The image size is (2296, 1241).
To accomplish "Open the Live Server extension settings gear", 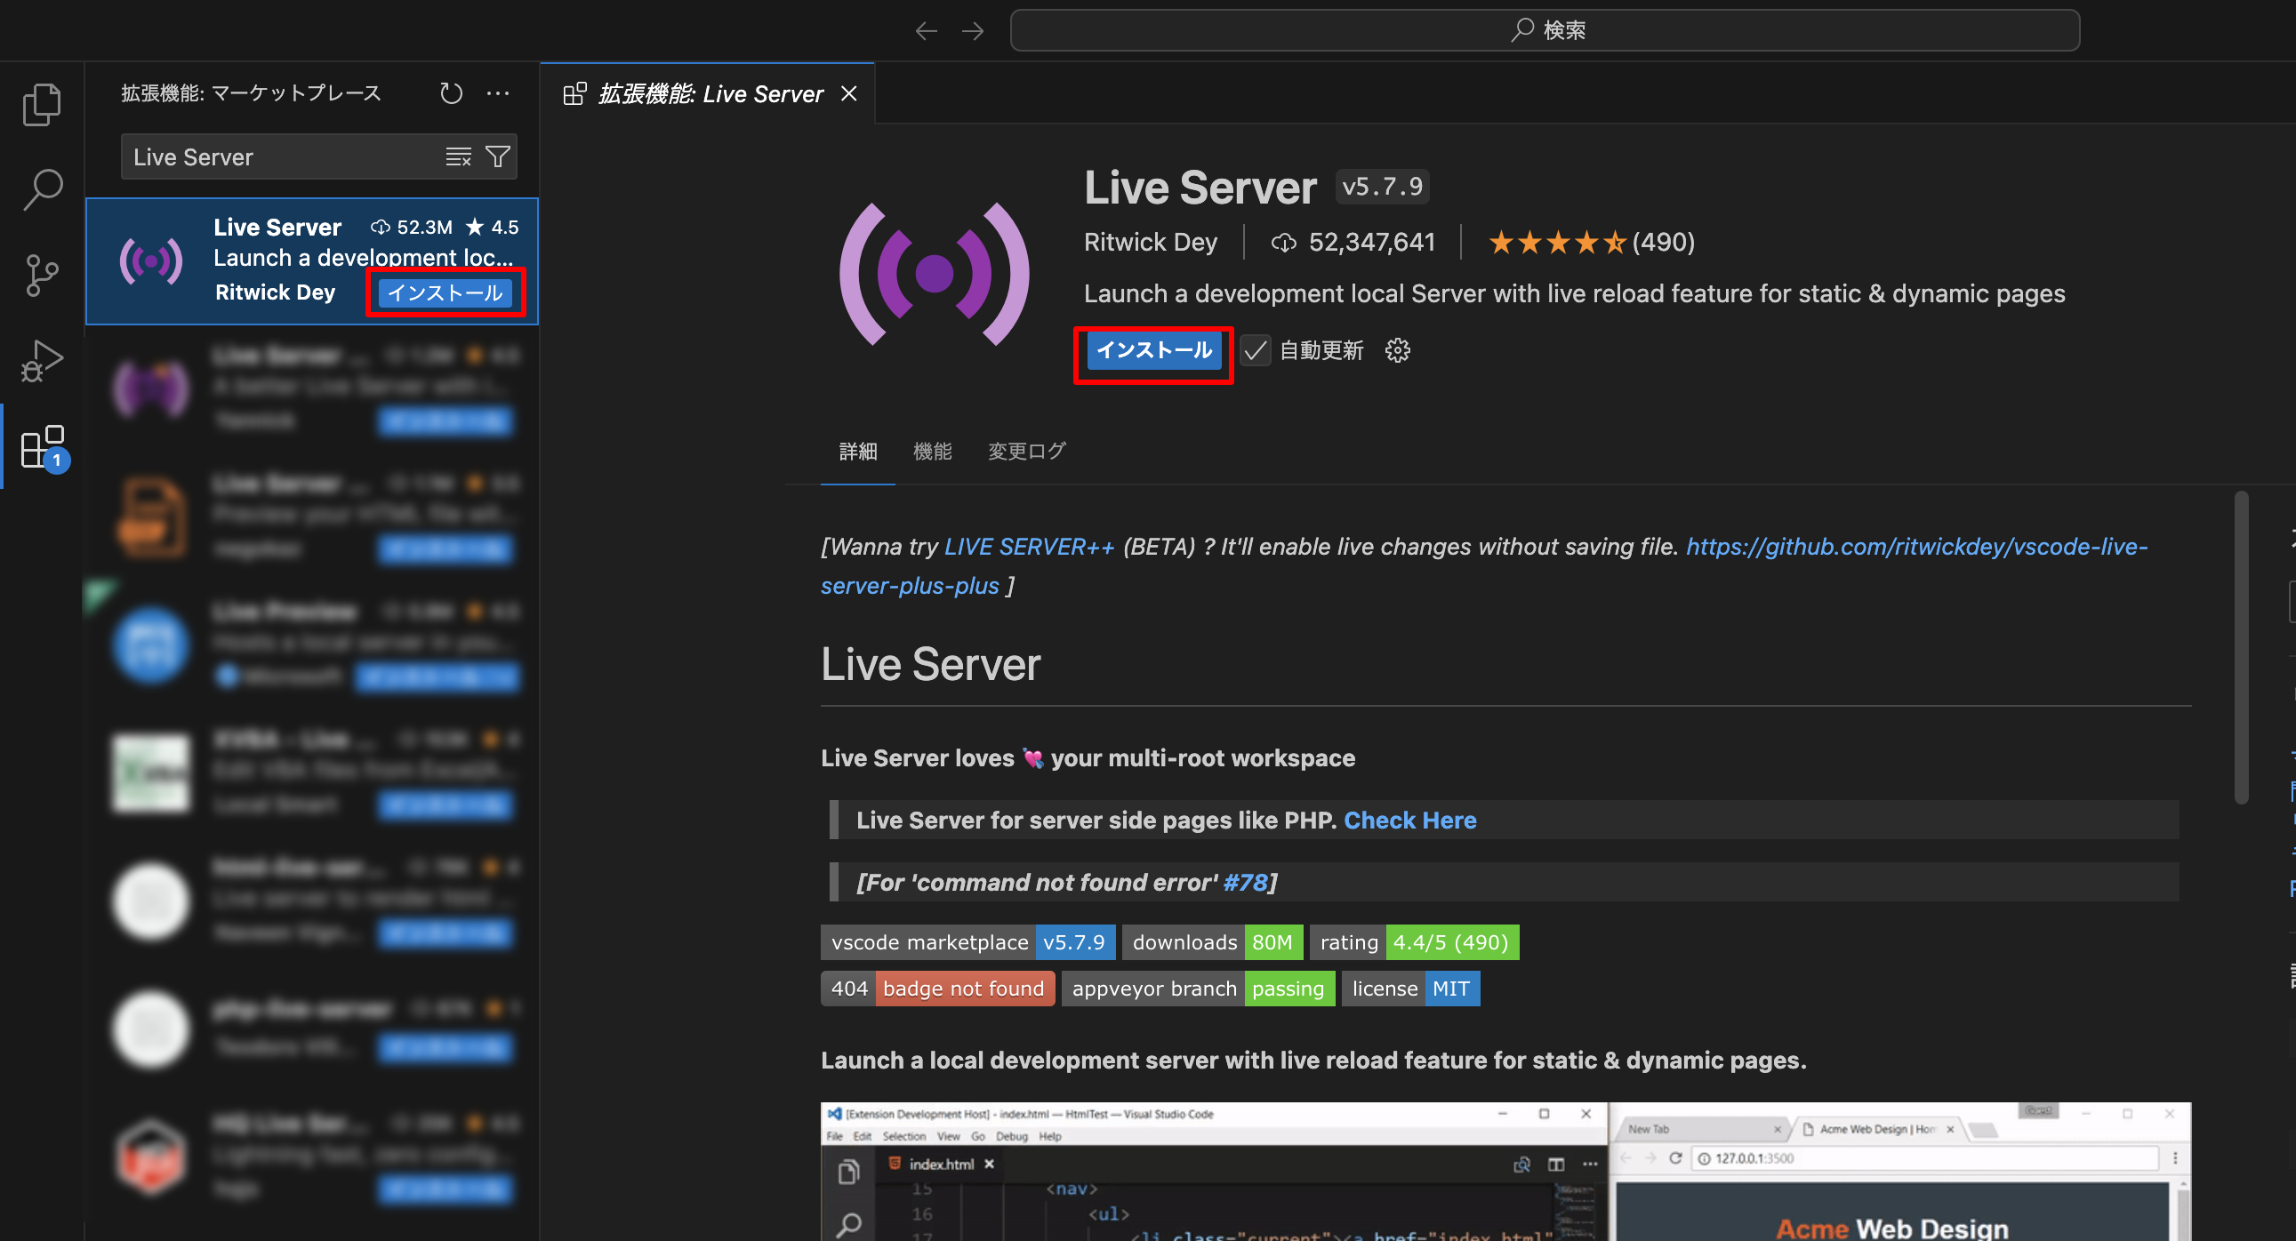I will (1397, 350).
